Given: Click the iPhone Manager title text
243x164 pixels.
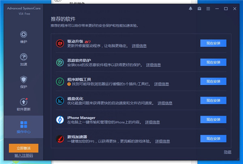Looking at the screenshot, I should (81, 118).
